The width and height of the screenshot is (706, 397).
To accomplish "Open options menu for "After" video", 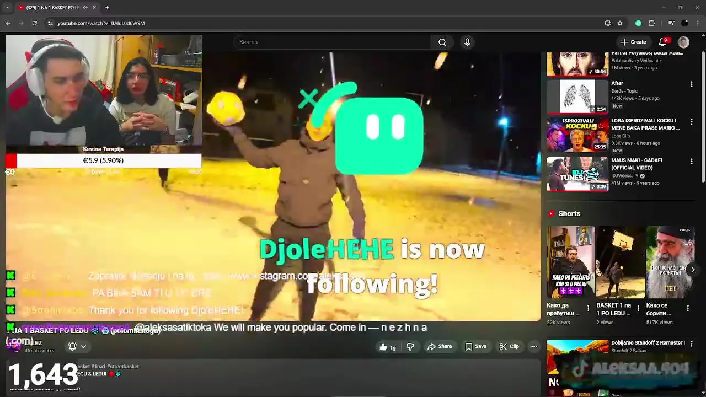I will (x=691, y=84).
